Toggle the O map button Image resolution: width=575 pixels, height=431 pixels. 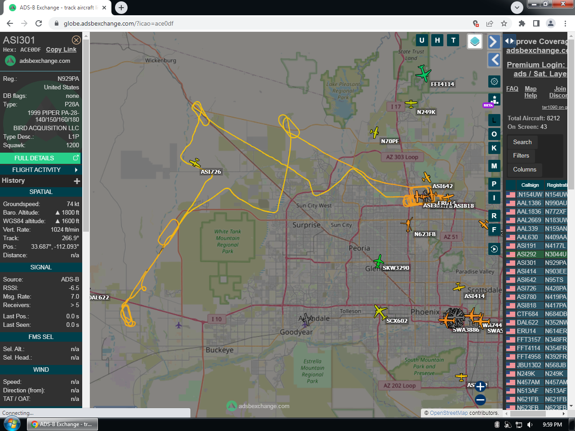[494, 134]
